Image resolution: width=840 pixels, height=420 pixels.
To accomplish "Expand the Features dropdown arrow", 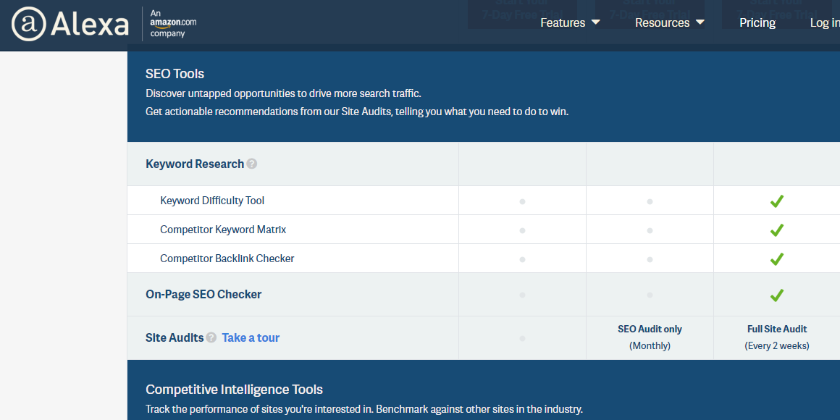I will coord(596,22).
